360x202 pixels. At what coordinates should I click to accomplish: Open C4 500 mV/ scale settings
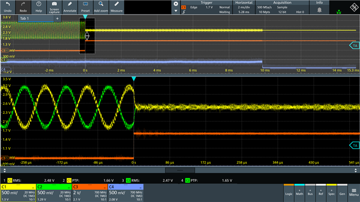point(117,192)
